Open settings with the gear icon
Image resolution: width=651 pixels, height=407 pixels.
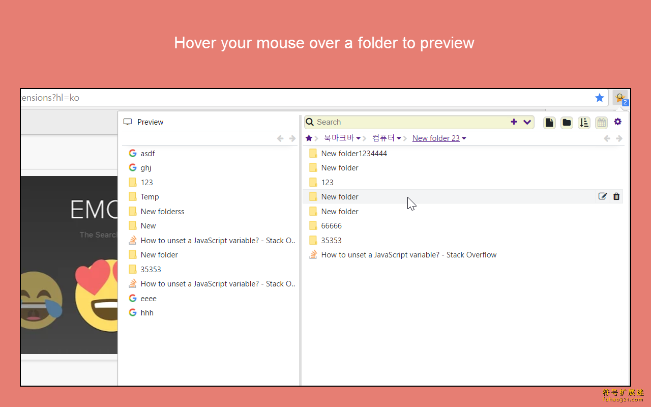[x=618, y=122]
